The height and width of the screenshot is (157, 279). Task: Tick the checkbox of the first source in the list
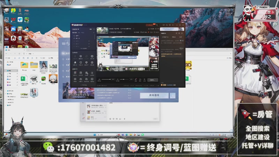coord(74,36)
